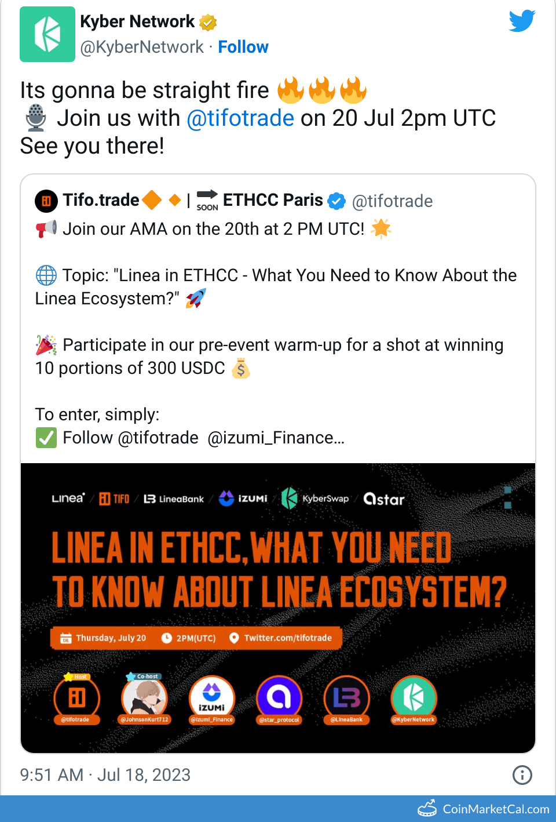The height and width of the screenshot is (822, 556).
Task: Click the tweet info icon
Action: point(522,775)
